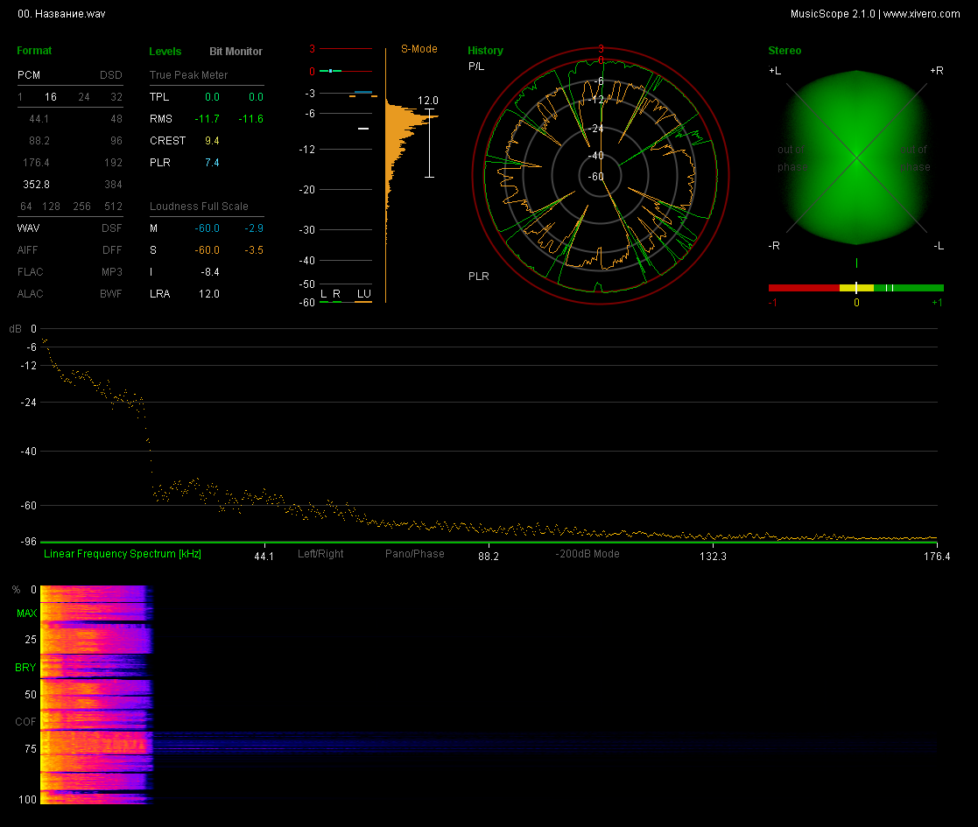Click the stereo correlation meter bar
The image size is (978, 827).
click(855, 288)
